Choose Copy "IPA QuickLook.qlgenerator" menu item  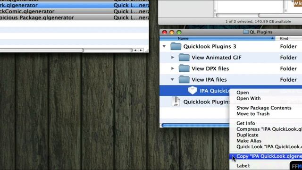(266, 156)
